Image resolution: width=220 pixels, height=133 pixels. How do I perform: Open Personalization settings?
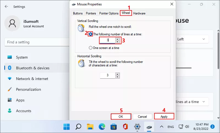coord(37,89)
